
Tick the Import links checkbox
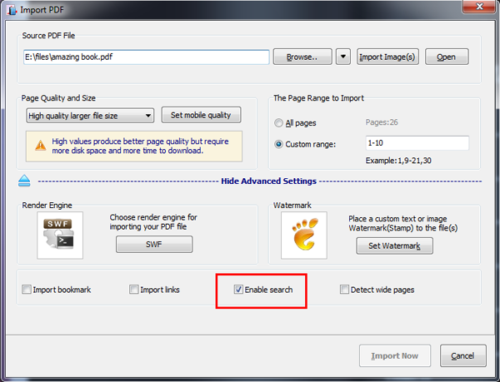tap(134, 290)
